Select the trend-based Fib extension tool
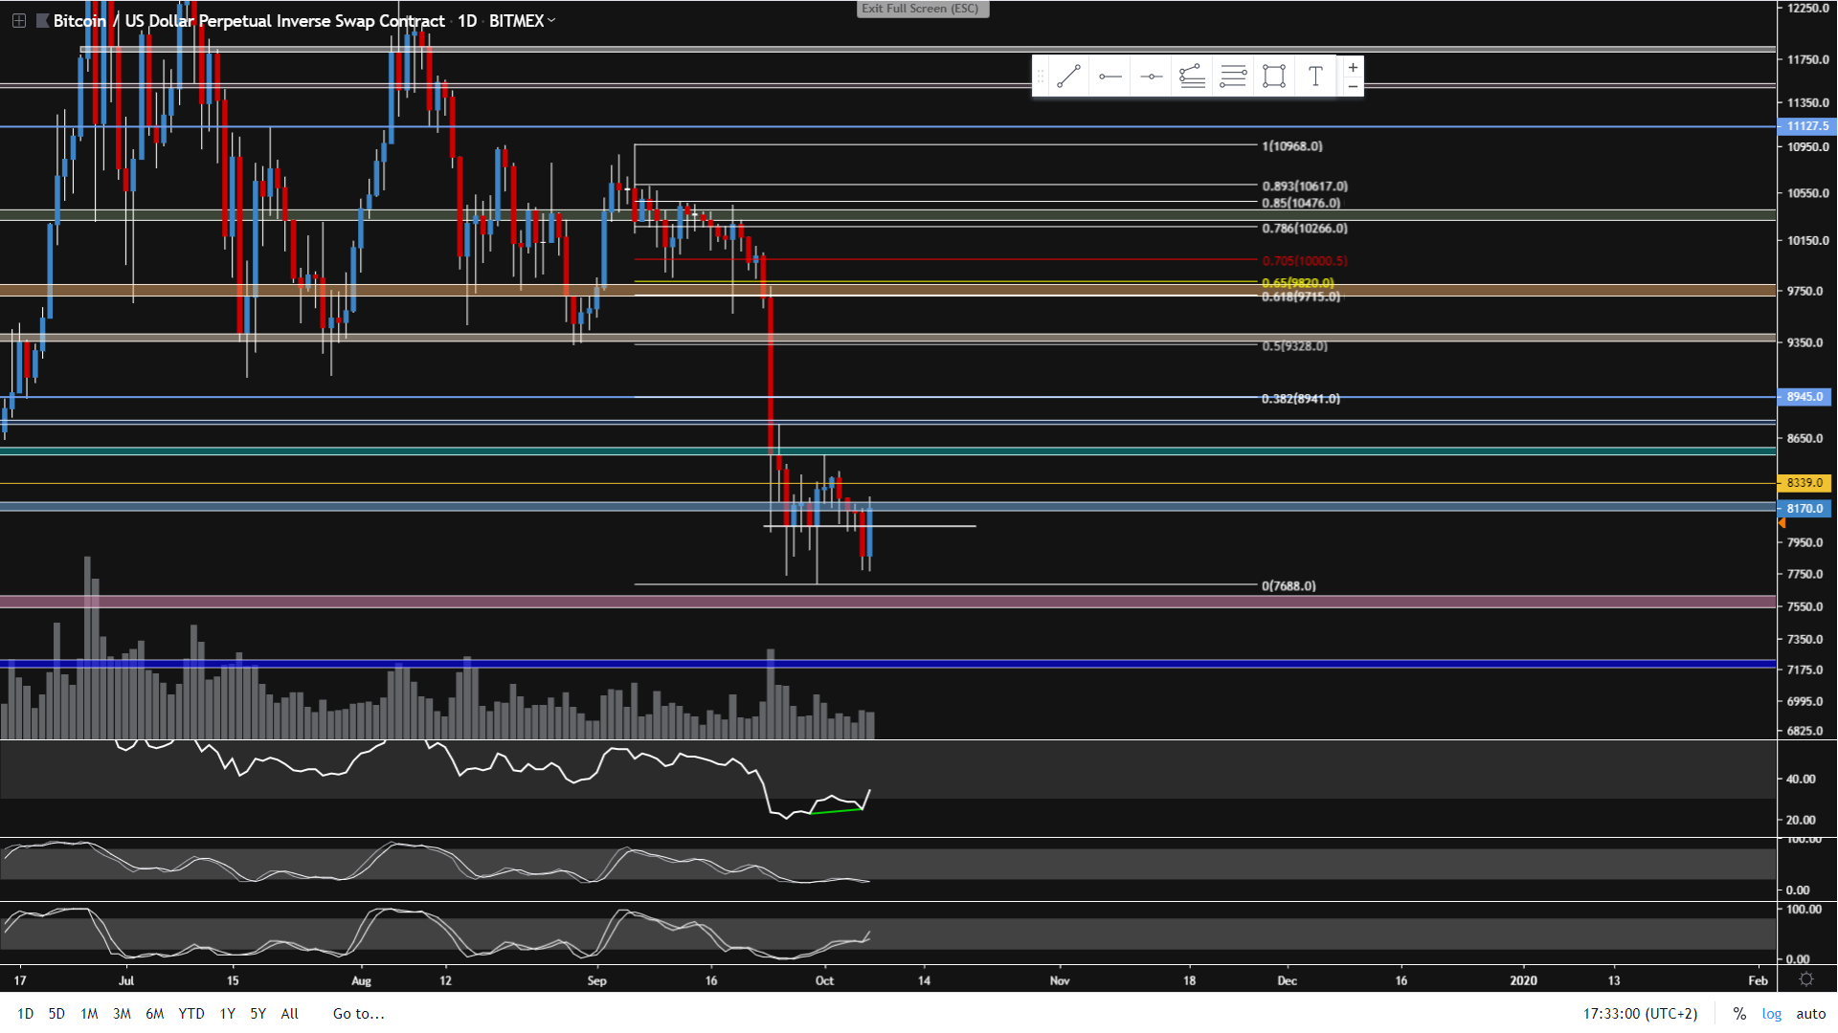Image resolution: width=1838 pixels, height=1033 pixels. [x=1192, y=77]
